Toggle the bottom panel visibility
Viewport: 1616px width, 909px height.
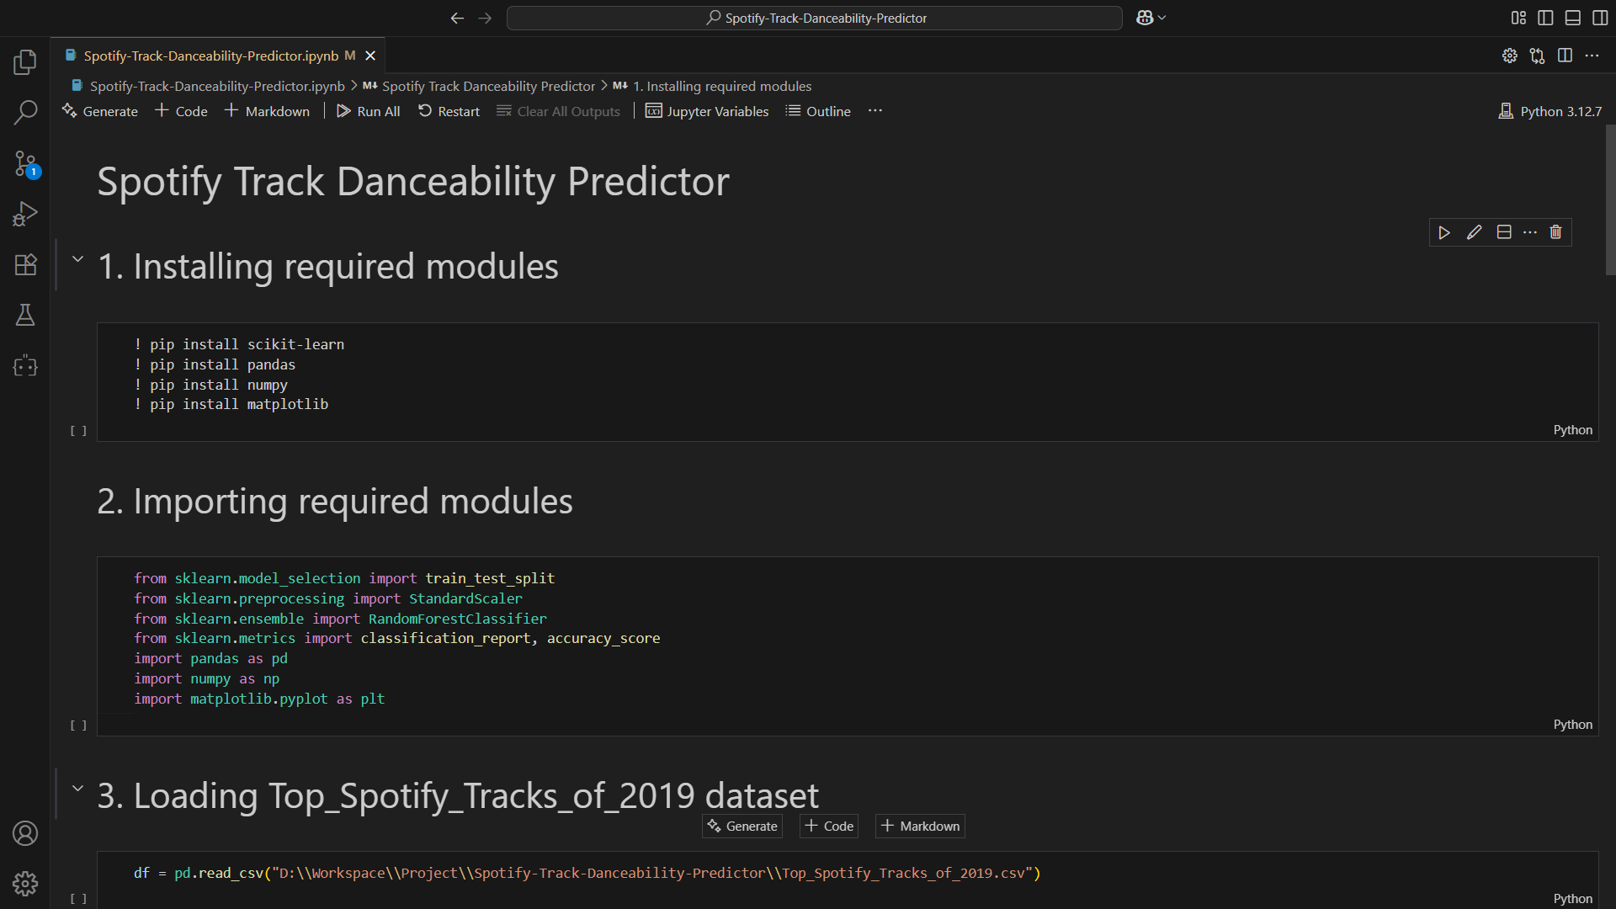pyautogui.click(x=1573, y=17)
